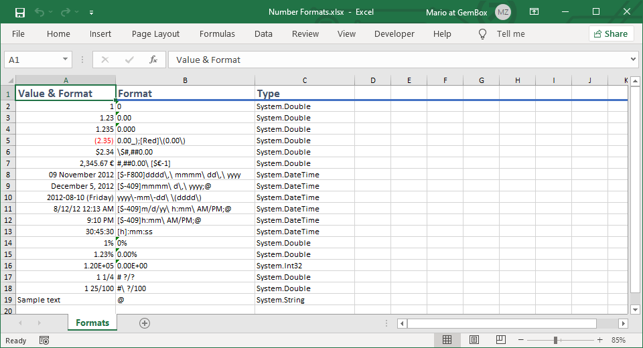643x348 pixels.
Task: Open the Formulas ribbon tab
Action: point(217,33)
